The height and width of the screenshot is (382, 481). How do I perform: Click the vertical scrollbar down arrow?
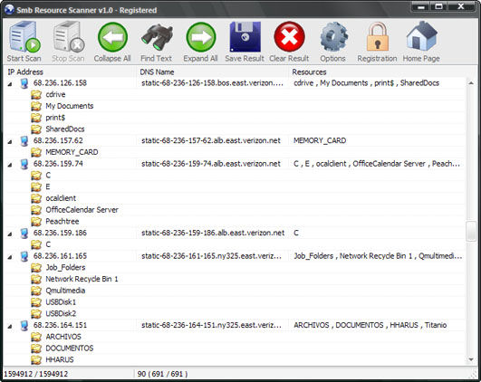pyautogui.click(x=471, y=359)
